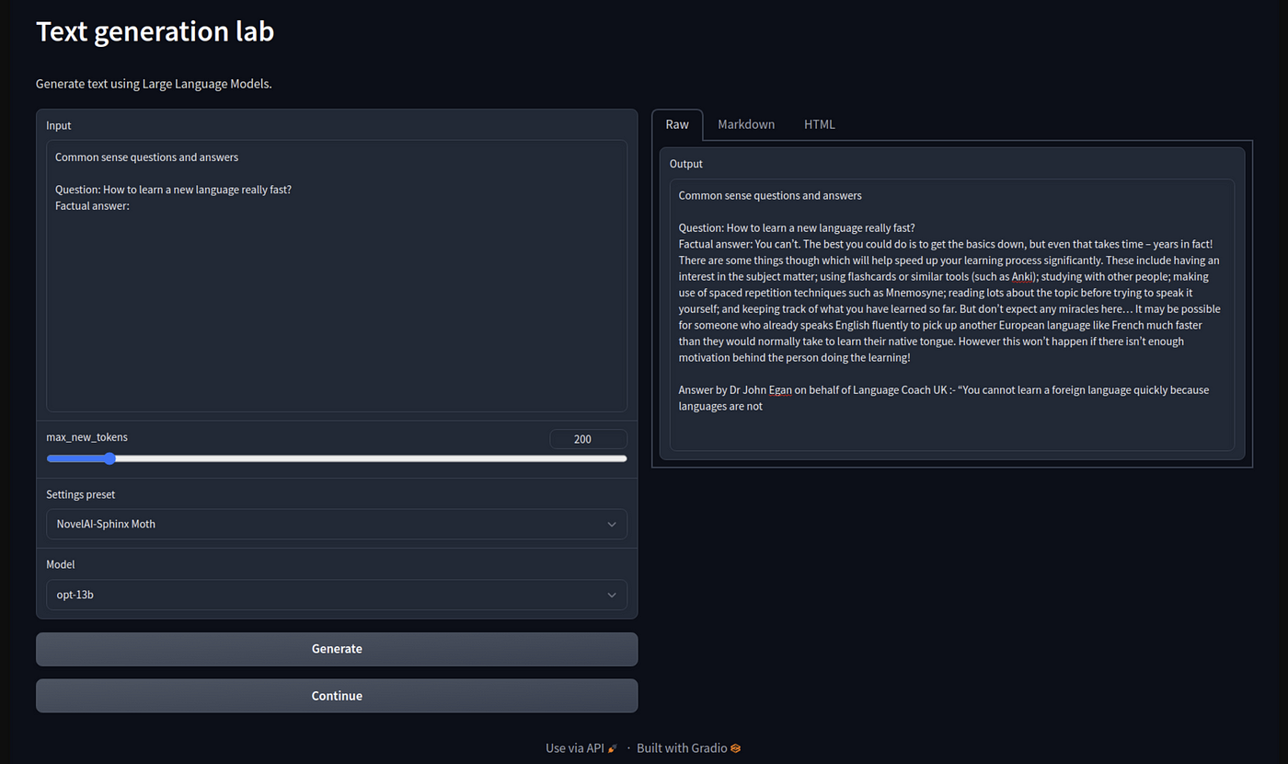Switch to the Markdown tab
The width and height of the screenshot is (1288, 764).
coord(746,124)
